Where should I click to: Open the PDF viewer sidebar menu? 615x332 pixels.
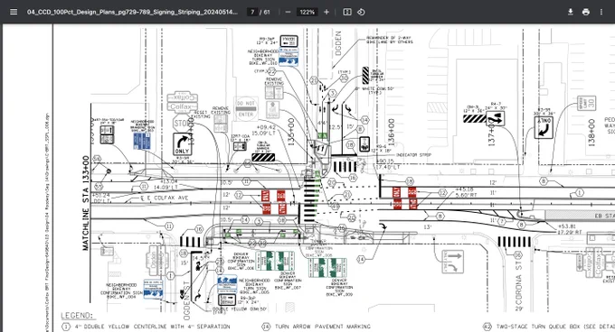point(14,12)
